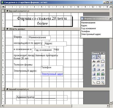Viewport: 113px width, 108px height.
Task: Toggle the Control Wizards button
Action: pos(98,57)
